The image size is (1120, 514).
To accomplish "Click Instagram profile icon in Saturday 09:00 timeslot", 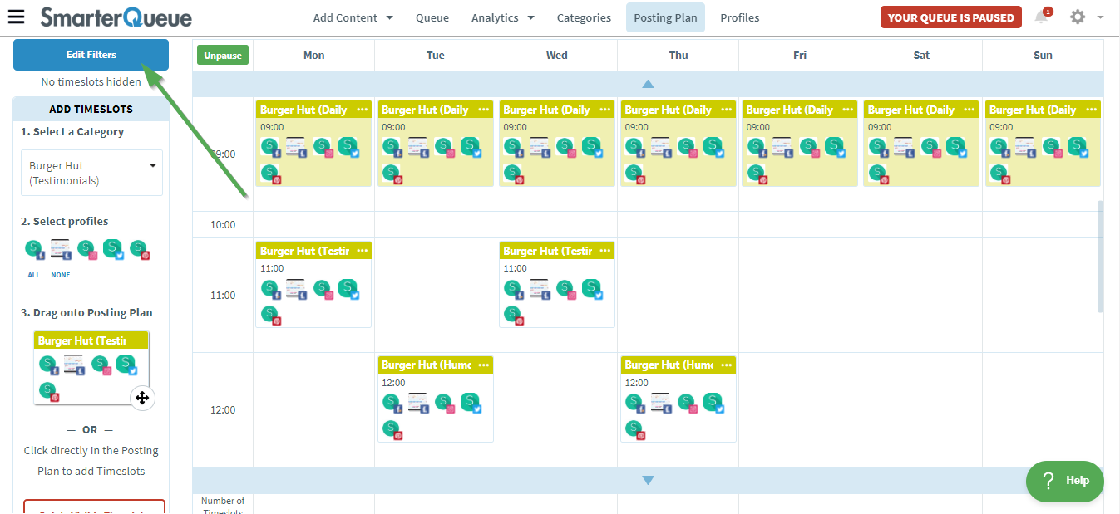I will pyautogui.click(x=931, y=148).
